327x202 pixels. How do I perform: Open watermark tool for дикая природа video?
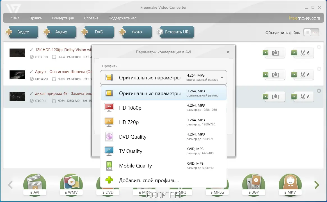[x=275, y=97]
